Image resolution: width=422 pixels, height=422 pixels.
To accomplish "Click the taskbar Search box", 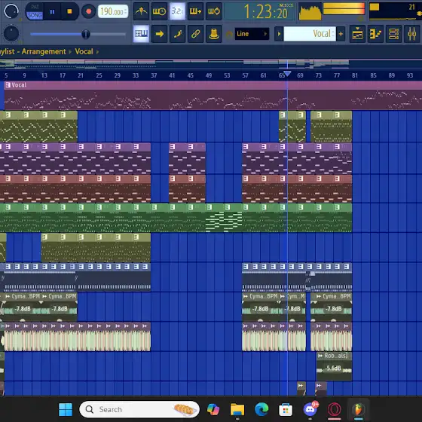I will coord(139,410).
